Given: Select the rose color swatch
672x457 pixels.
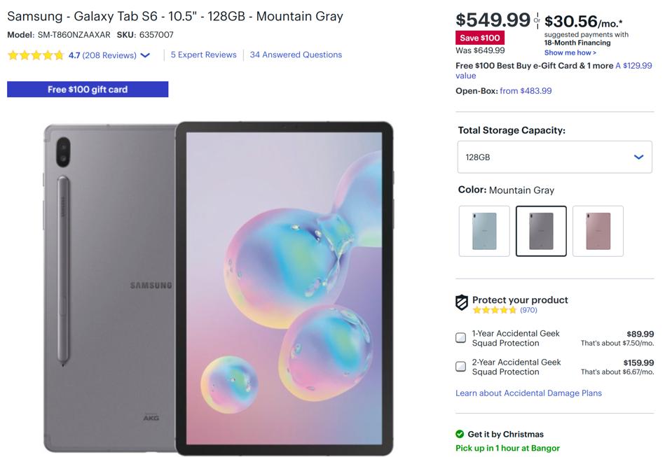Looking at the screenshot, I should [598, 231].
